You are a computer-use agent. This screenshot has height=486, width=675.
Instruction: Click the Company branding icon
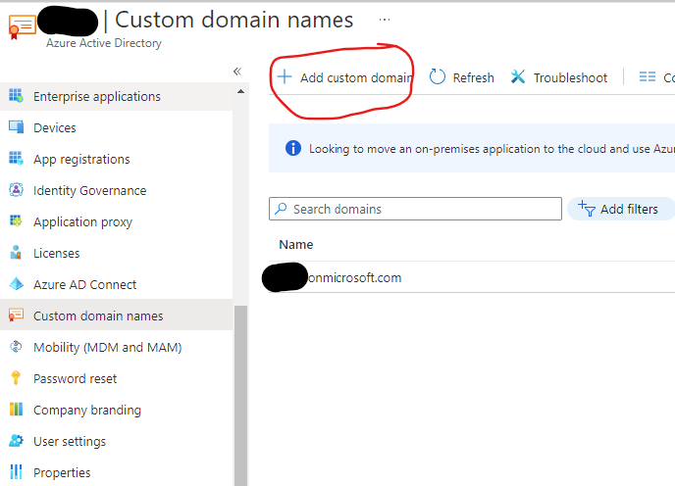tap(16, 409)
